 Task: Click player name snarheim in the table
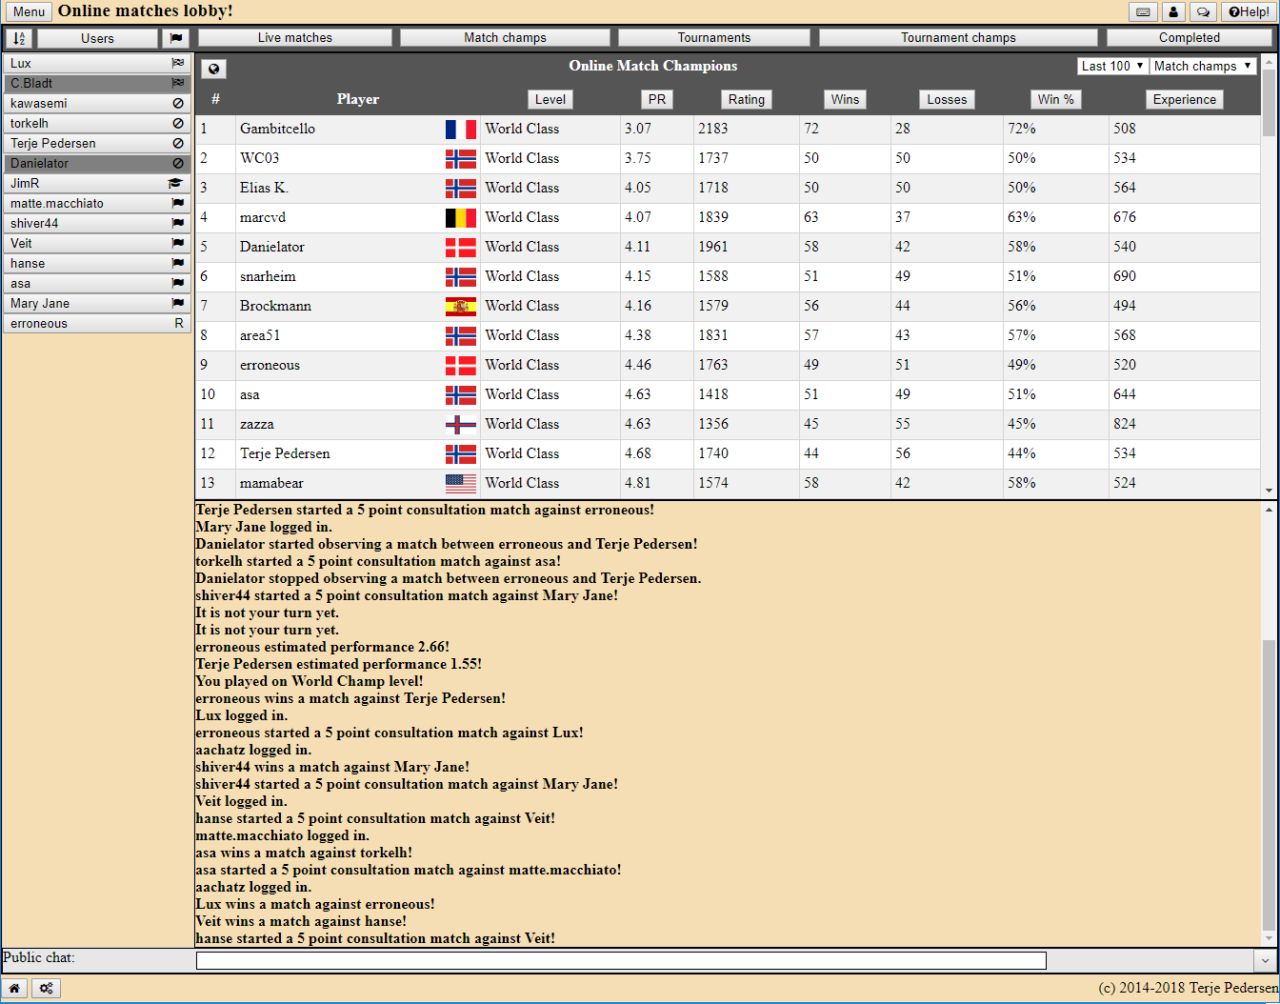[268, 276]
